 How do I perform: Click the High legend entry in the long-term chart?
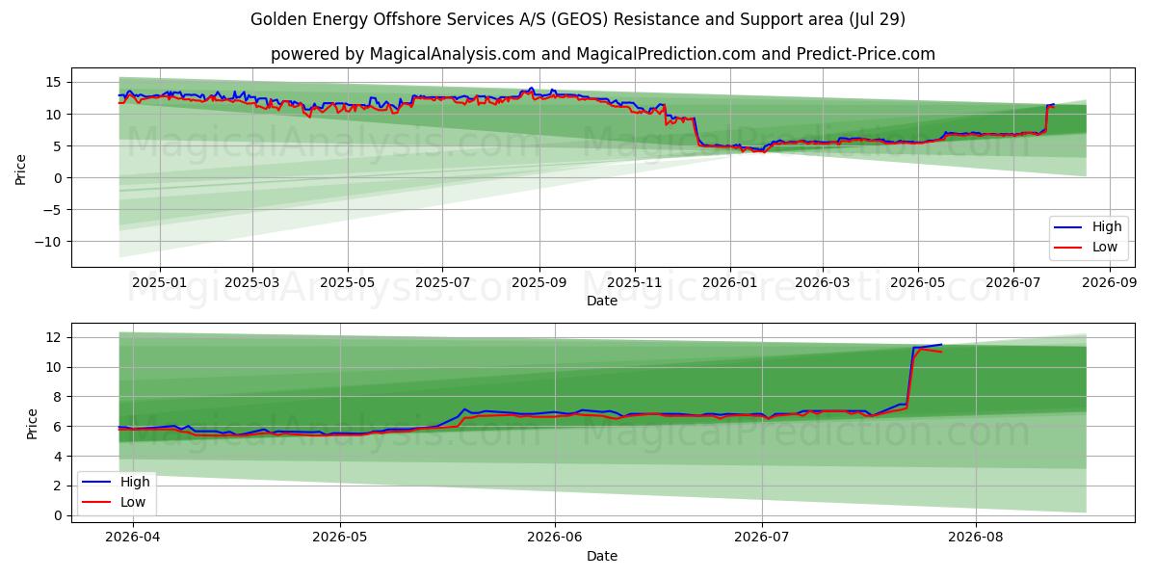coord(1089,227)
